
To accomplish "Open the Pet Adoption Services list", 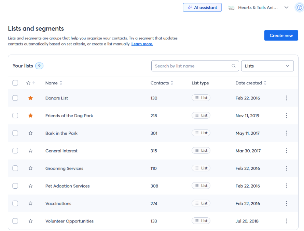I will (x=68, y=186).
